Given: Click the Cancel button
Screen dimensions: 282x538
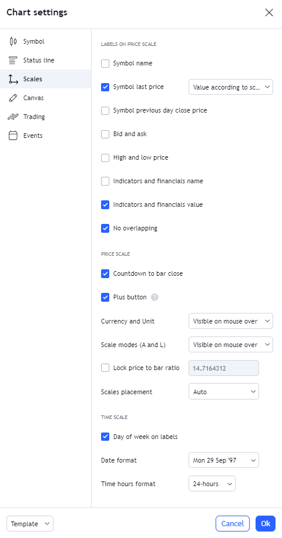Looking at the screenshot, I should 233,524.
